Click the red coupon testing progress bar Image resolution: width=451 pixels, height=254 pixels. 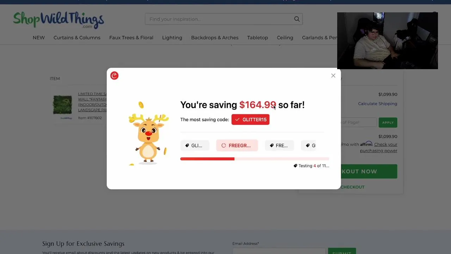click(254, 159)
